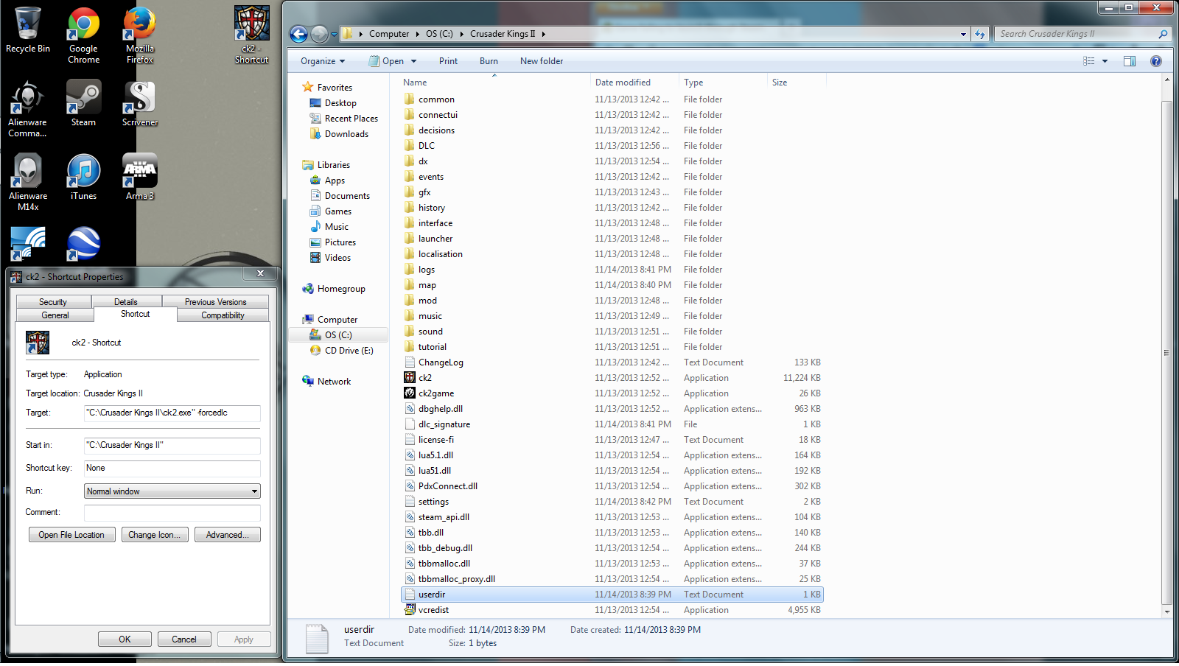1179x666 pixels.
Task: Toggle the preview pane icon
Action: click(x=1129, y=61)
